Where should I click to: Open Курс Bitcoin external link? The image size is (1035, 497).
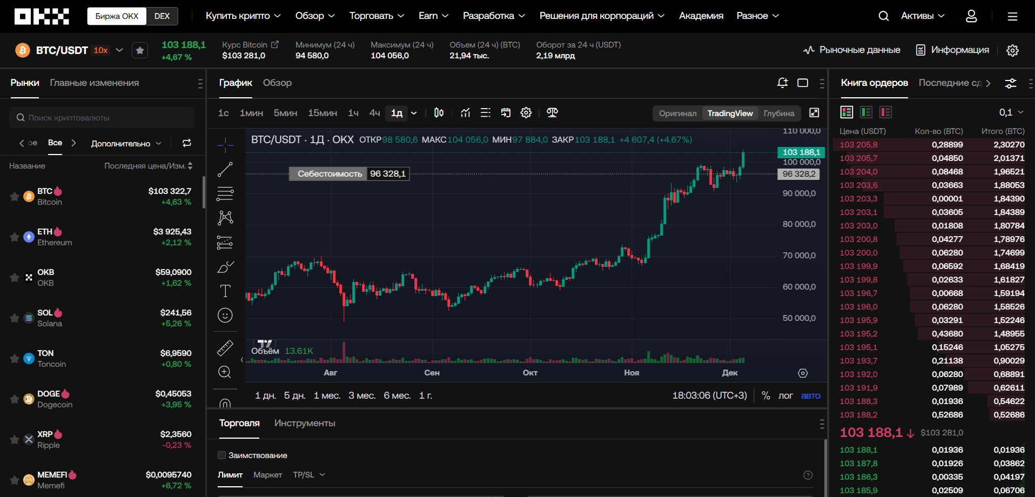274,44
